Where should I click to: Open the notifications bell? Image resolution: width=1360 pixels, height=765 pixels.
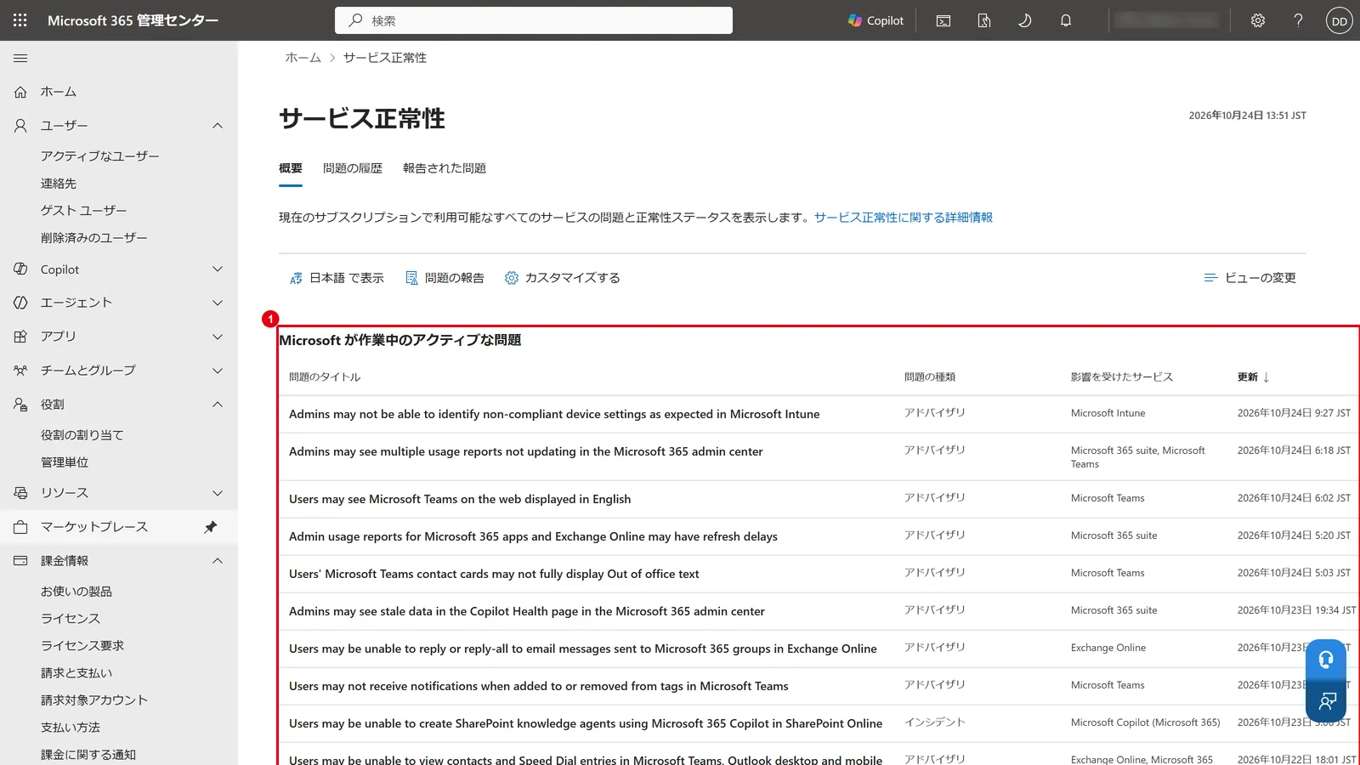[x=1066, y=20]
